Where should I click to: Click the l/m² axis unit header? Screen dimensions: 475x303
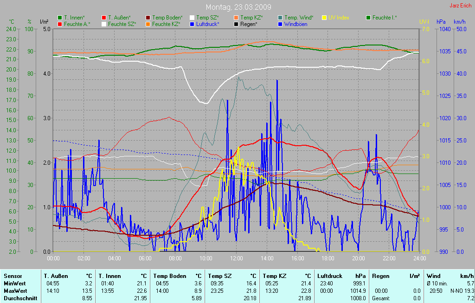coord(44,22)
